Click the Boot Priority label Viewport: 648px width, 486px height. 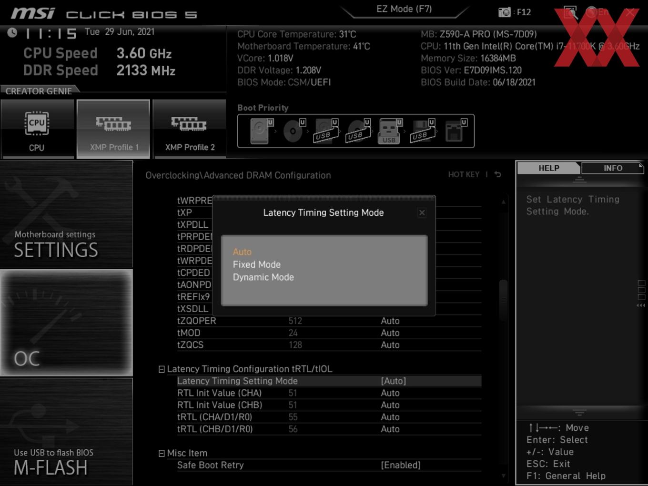[263, 108]
